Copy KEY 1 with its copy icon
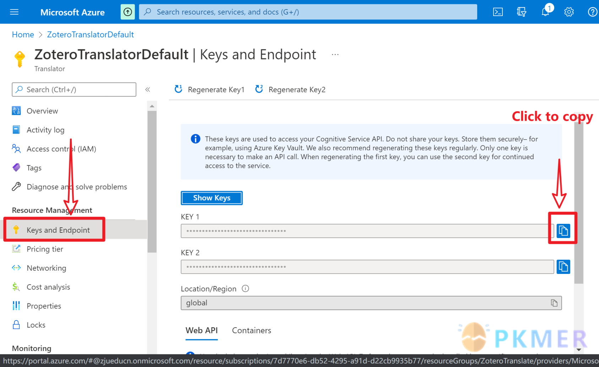The height and width of the screenshot is (367, 599). [x=563, y=231]
